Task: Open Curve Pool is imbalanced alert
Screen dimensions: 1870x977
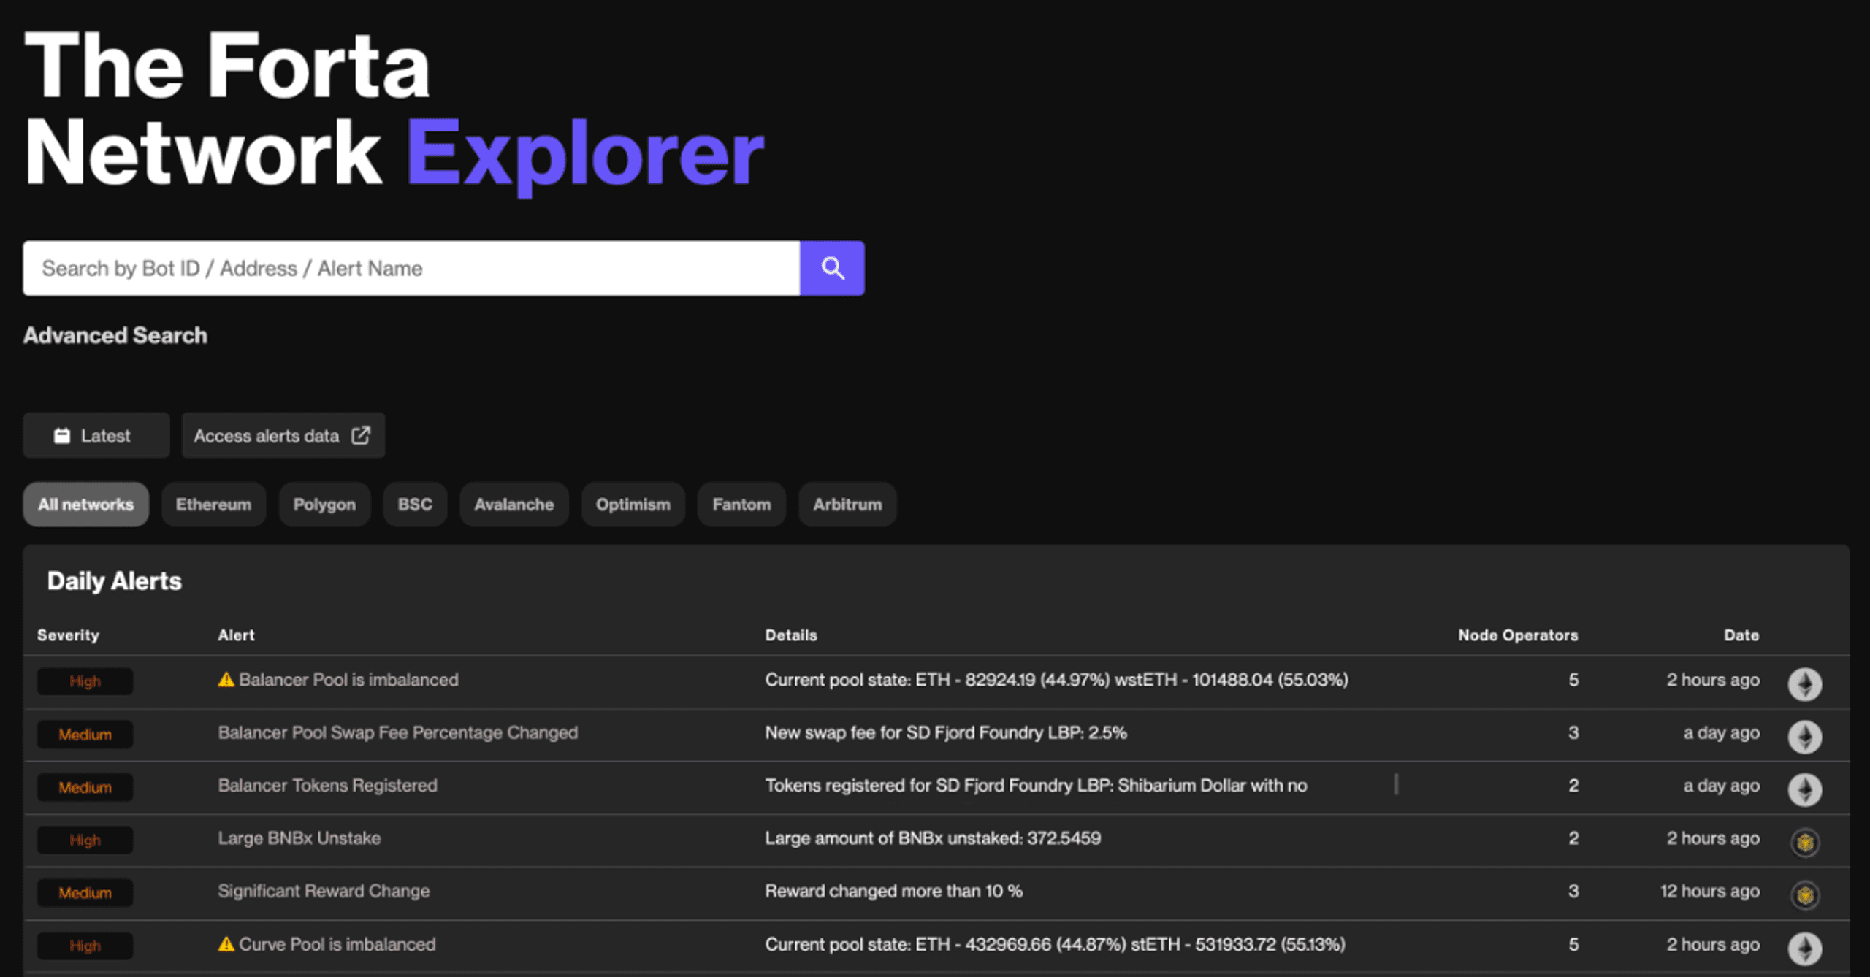Action: tap(337, 944)
